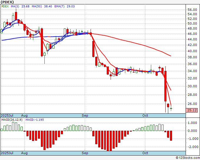Click the EMA(7) indicator label
200x160 pixels.
coord(59,6)
